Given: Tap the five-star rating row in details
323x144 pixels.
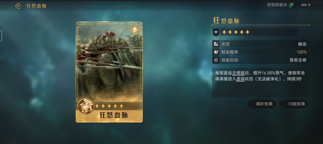Looking at the screenshot, I should point(236,32).
